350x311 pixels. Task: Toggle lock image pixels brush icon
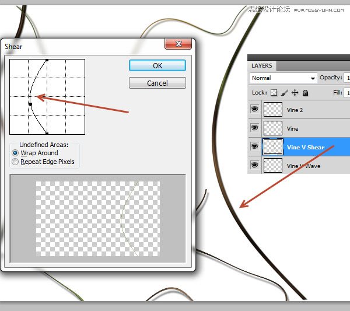(x=284, y=92)
